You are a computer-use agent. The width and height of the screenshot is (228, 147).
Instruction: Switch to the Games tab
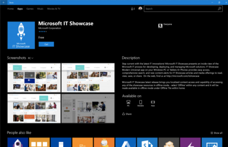pyautogui.click(x=30, y=9)
